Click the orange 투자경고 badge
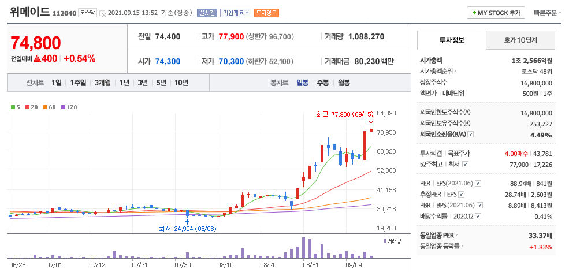Screen dimensions: 569x272 click(x=266, y=13)
